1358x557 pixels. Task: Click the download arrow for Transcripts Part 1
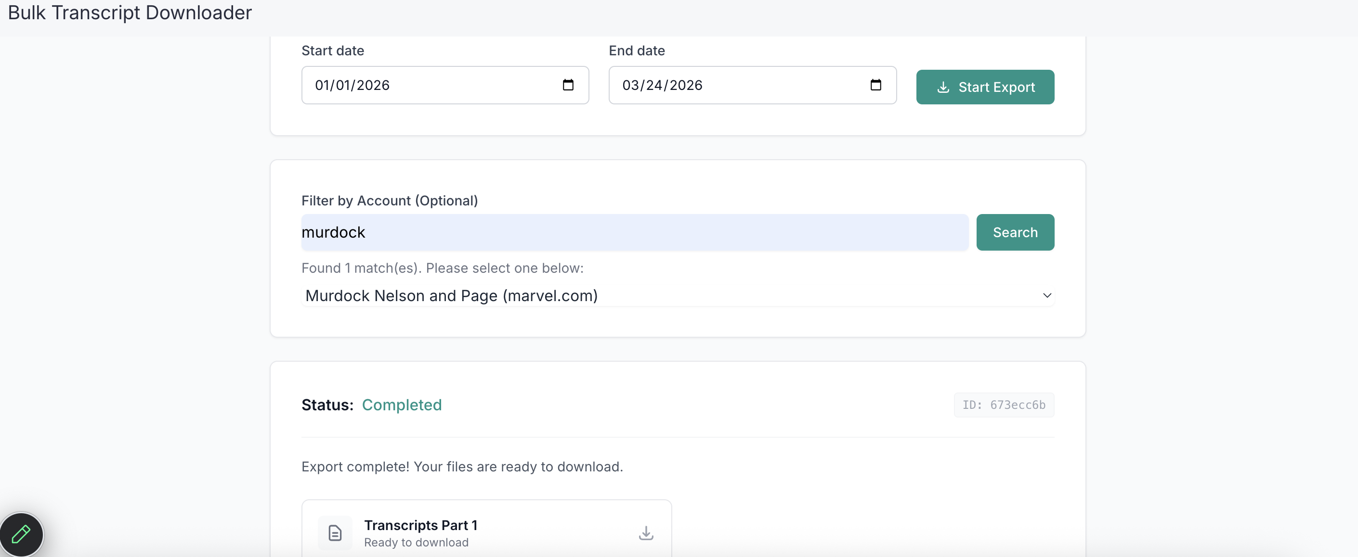pyautogui.click(x=646, y=533)
